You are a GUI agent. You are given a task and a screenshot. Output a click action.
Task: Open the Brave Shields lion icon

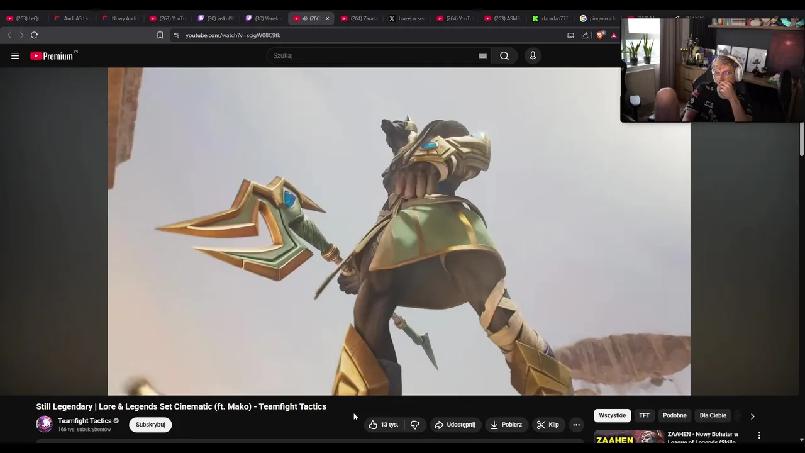click(x=600, y=35)
